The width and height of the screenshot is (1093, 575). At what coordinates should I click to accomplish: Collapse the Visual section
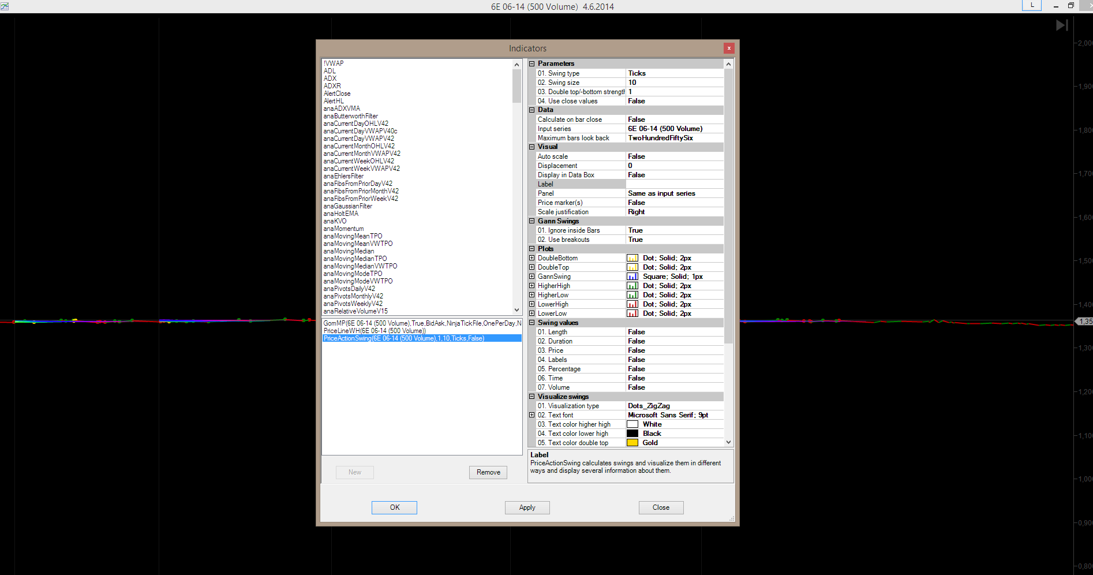click(532, 147)
